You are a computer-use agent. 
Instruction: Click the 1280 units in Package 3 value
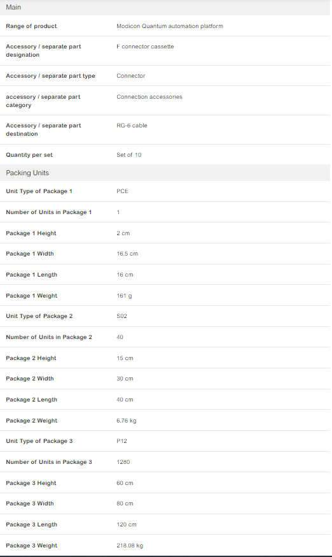123,462
